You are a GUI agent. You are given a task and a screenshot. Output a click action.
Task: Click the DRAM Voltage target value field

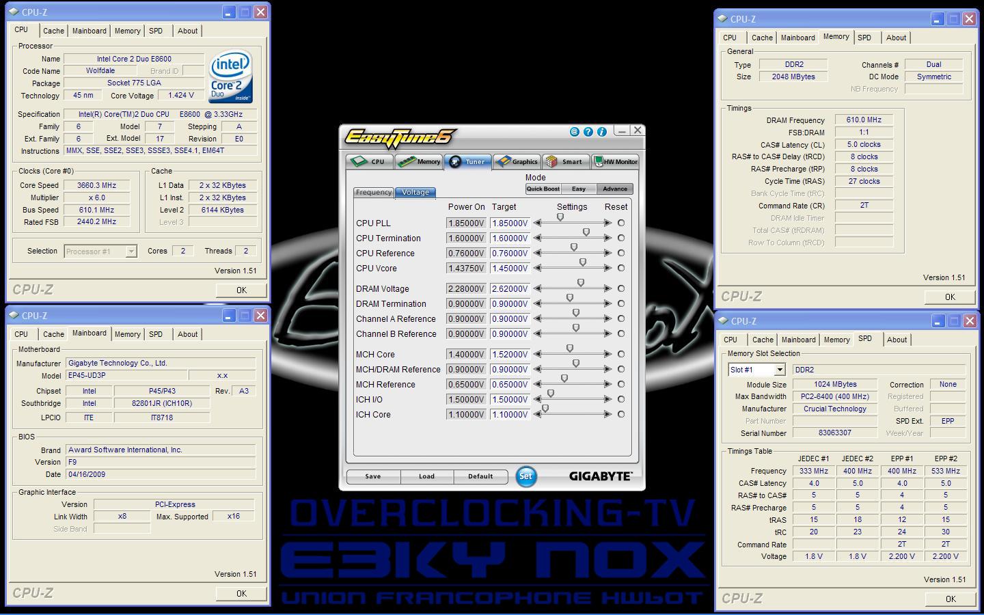pos(510,289)
